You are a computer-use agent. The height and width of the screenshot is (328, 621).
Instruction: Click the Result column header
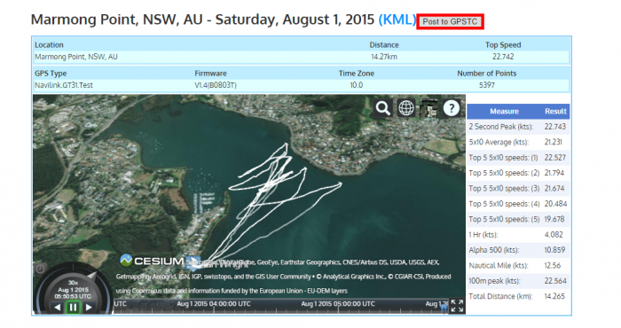pyautogui.click(x=555, y=112)
